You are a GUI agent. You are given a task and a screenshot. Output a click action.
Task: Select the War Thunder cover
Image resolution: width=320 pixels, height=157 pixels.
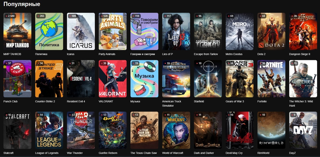tap(81, 130)
